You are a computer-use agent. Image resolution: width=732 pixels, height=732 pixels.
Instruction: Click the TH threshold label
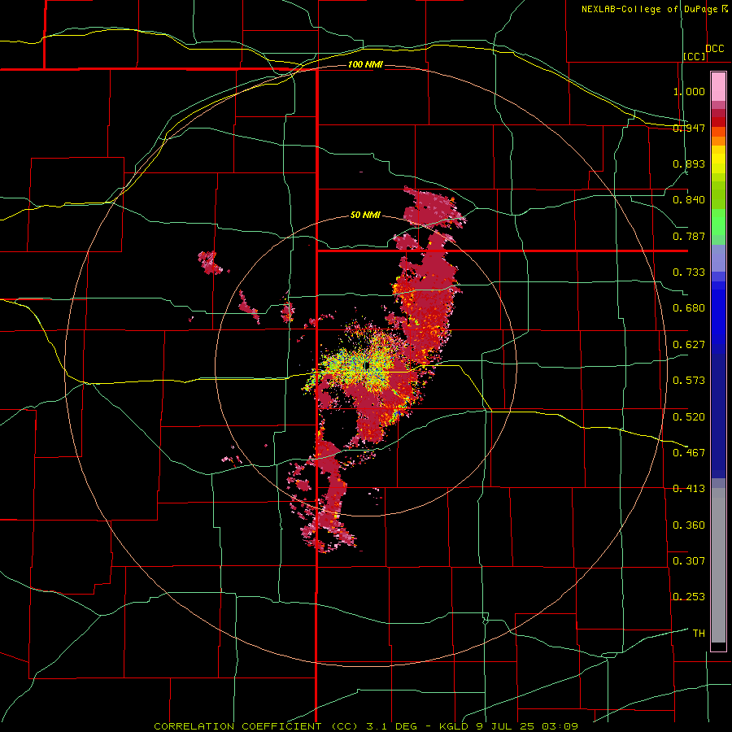699,634
